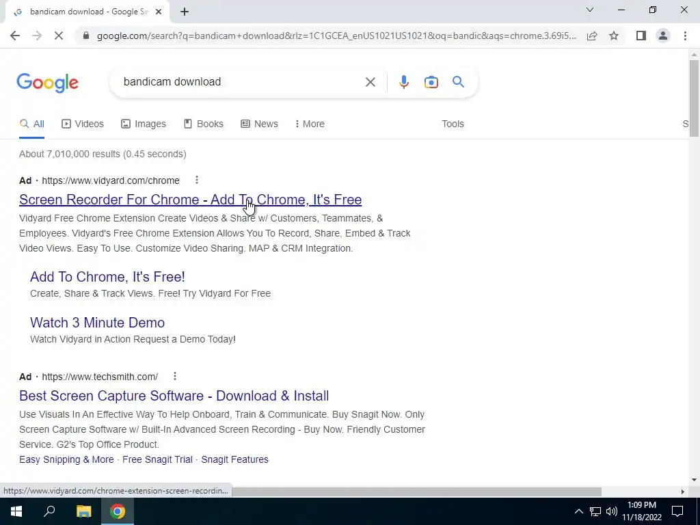Open network status tray icon
The width and height of the screenshot is (700, 525).
click(x=595, y=511)
